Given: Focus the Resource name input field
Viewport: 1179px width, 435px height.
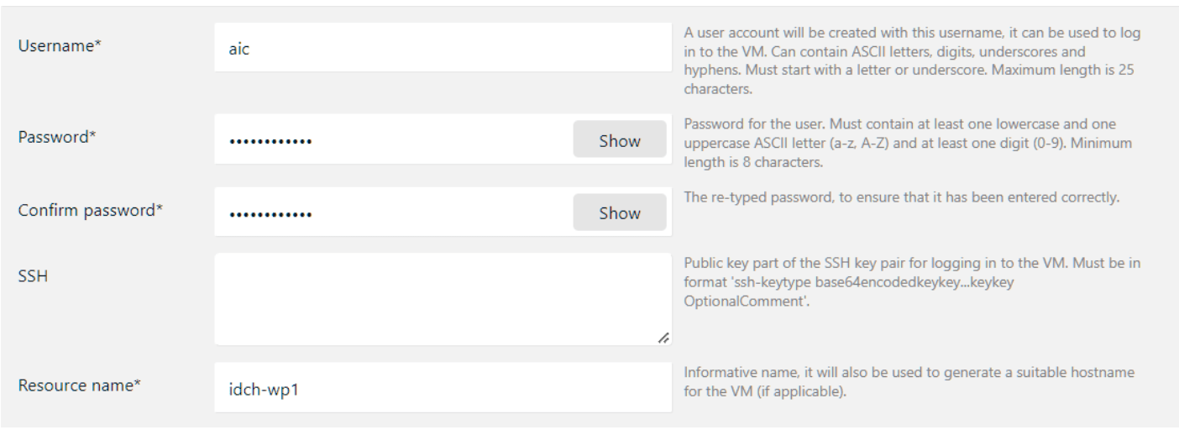Looking at the screenshot, I should [x=443, y=388].
